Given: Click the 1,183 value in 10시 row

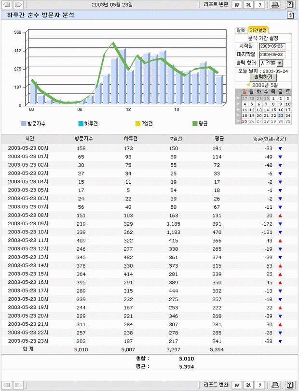Looking at the screenshot, I should coord(174,232).
